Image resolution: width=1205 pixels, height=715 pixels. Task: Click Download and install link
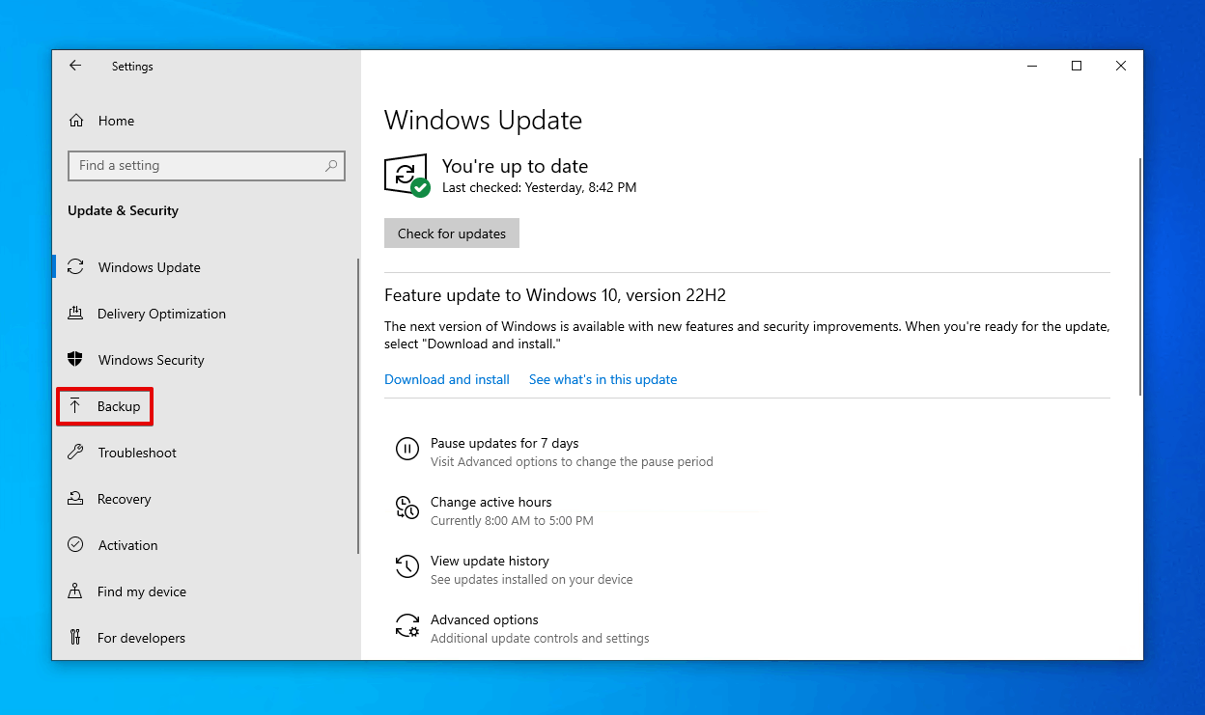447,379
